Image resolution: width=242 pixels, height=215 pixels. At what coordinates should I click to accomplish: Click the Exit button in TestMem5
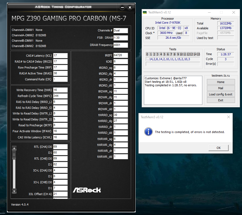pos(221,100)
